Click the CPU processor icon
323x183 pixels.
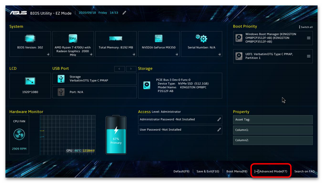(x=73, y=38)
